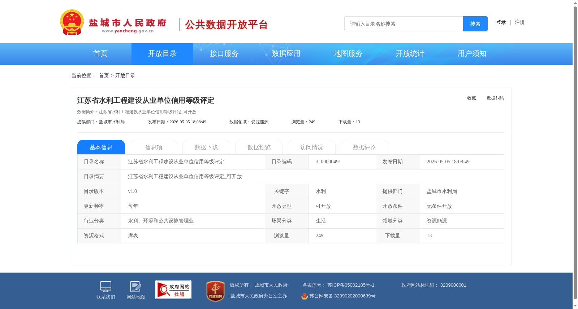Viewport: 578px width, 309px height.
Task: Click the 目录编码 value 3_00000491
Action: tap(328, 162)
